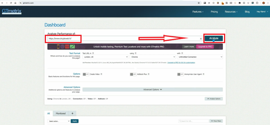Click the pink Upgrade to PRO button
270x125 pixels.
coord(205,47)
